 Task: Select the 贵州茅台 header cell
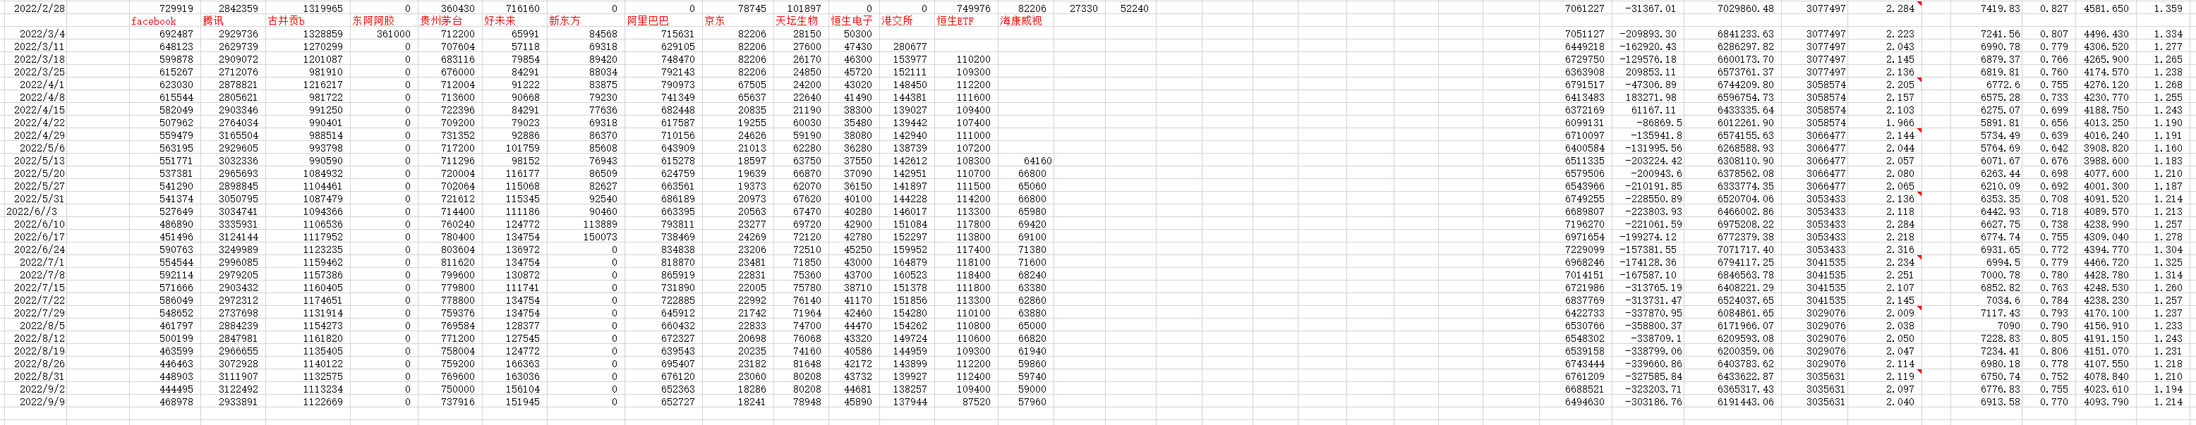450,21
